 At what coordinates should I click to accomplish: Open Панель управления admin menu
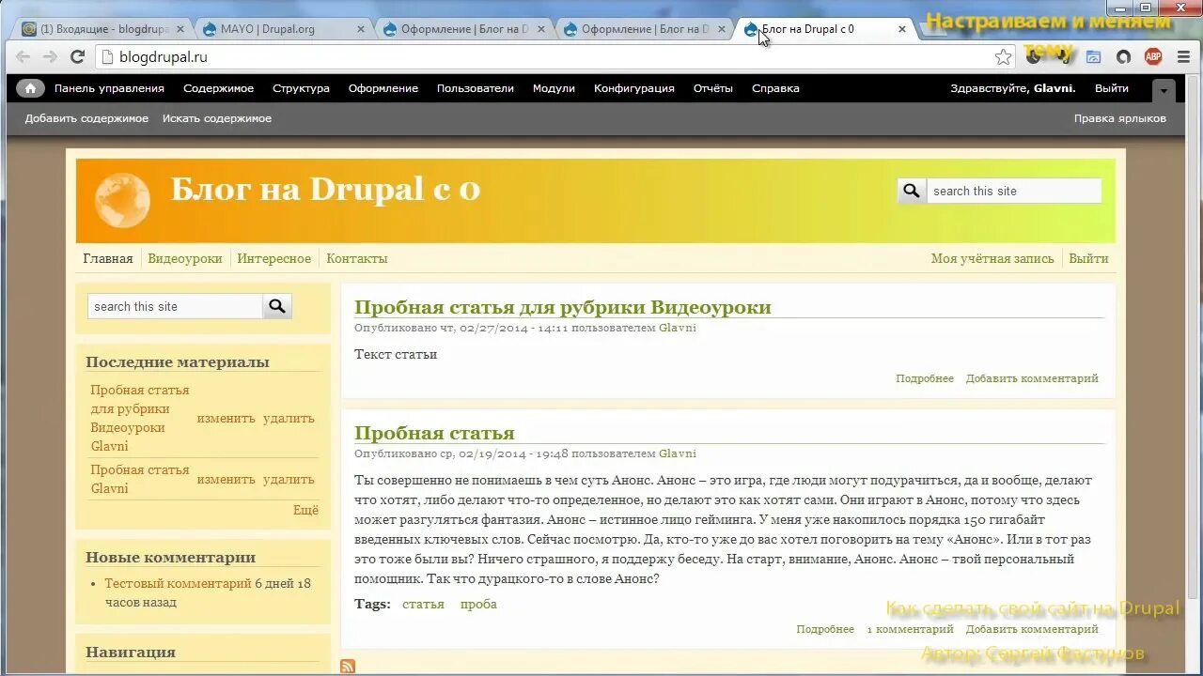[x=109, y=88]
